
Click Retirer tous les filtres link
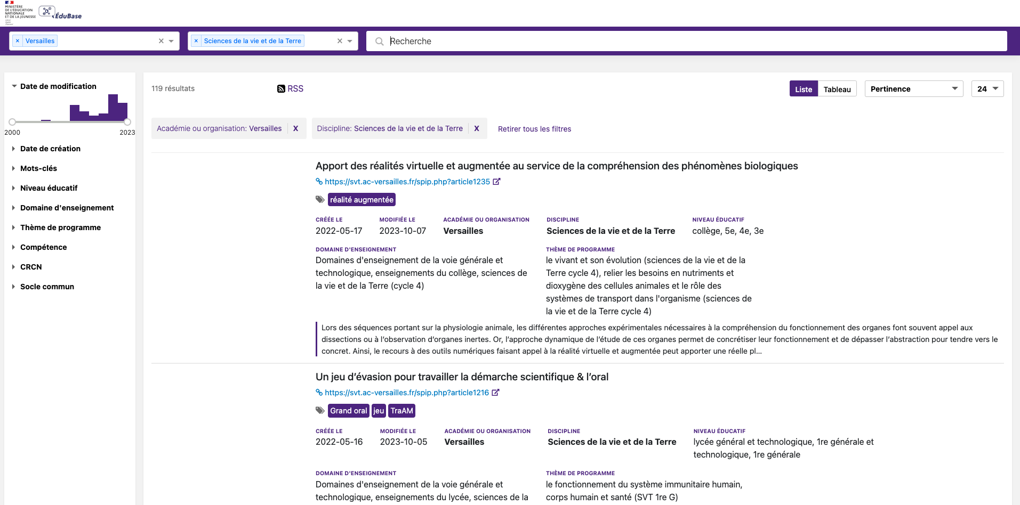(534, 129)
